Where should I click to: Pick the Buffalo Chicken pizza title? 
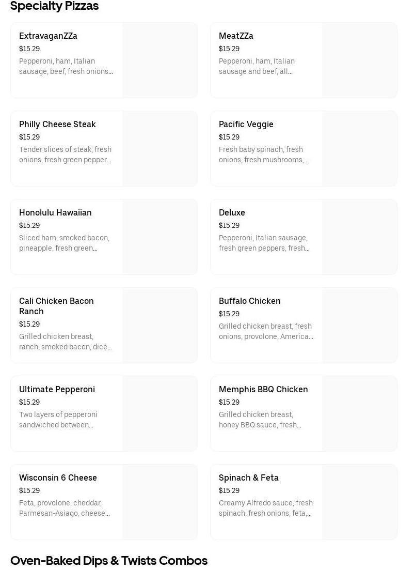coord(249,301)
